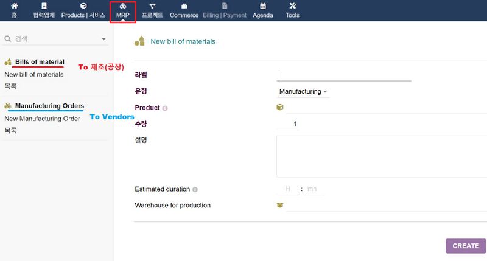Click the Estimated duration info icon
487x261 pixels.
click(195, 190)
